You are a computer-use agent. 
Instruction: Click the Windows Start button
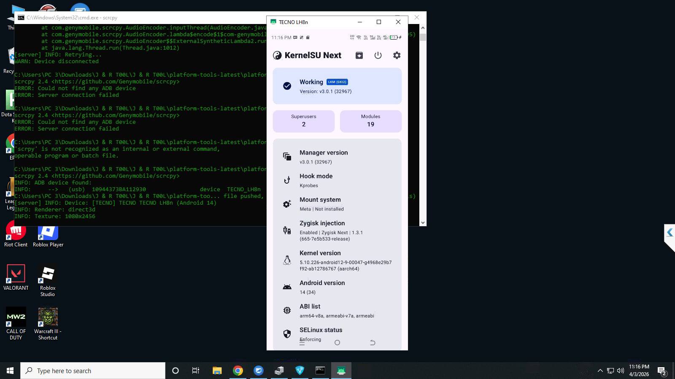point(10,371)
